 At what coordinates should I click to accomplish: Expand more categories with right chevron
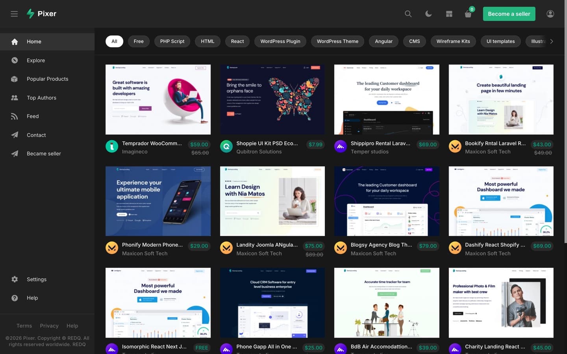click(x=552, y=41)
